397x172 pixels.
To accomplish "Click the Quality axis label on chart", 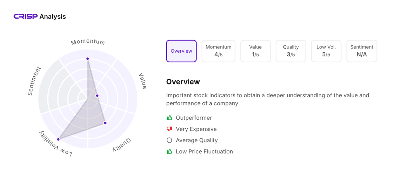I will point(122,145).
